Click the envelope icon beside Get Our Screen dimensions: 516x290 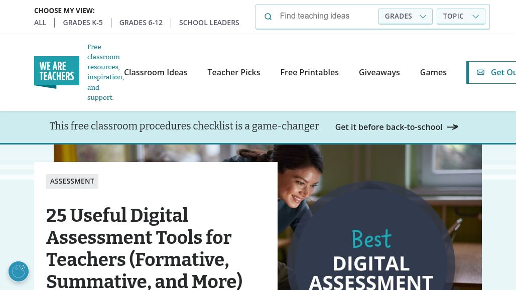[x=480, y=72]
